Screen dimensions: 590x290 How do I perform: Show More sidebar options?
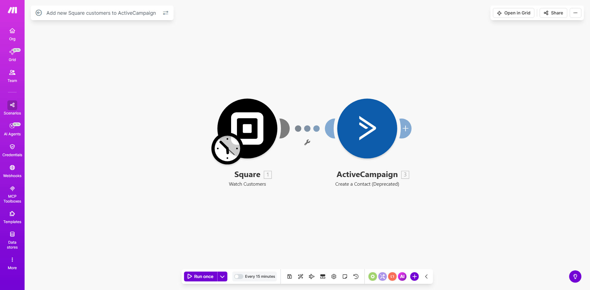tap(12, 263)
